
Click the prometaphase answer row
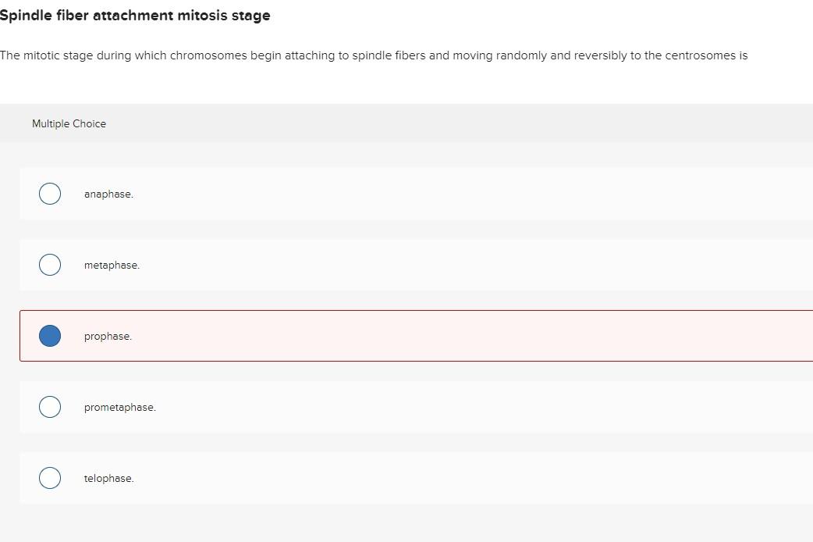(390, 407)
